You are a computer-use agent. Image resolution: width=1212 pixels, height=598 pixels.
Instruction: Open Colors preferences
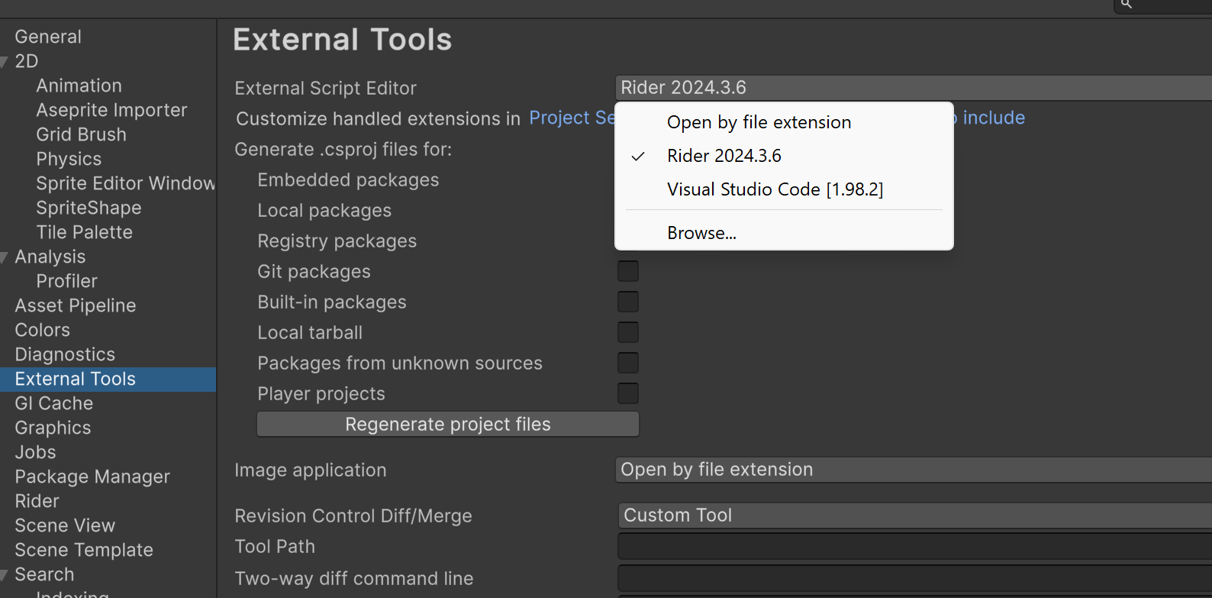[x=43, y=330]
